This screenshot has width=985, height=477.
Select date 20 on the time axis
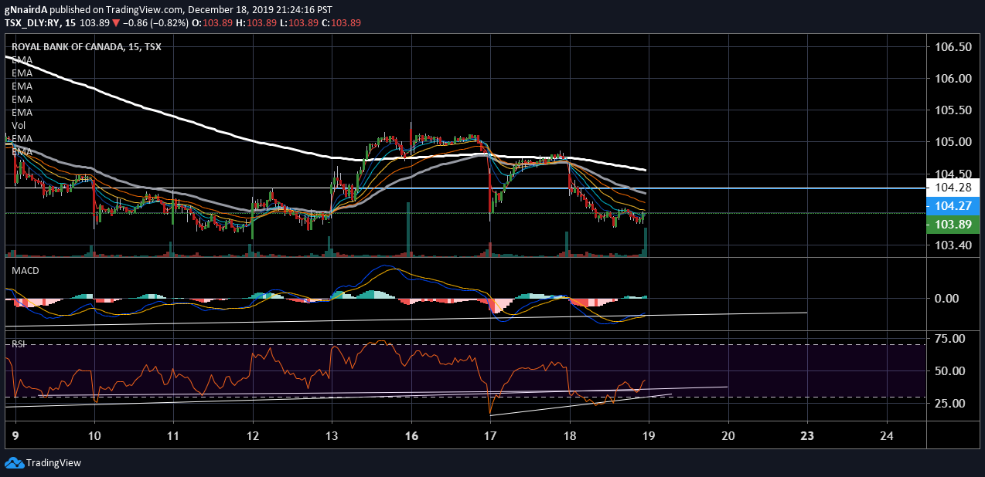pos(728,436)
